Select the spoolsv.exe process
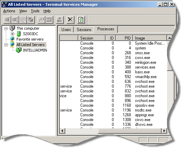 click(x=113, y=105)
